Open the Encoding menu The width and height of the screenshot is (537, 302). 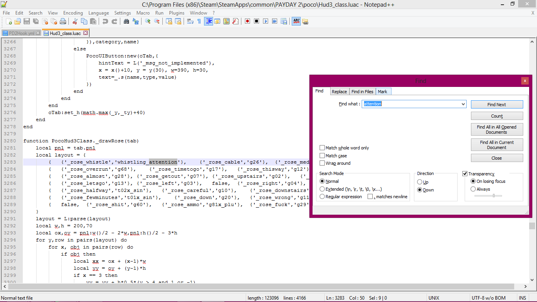(x=73, y=13)
